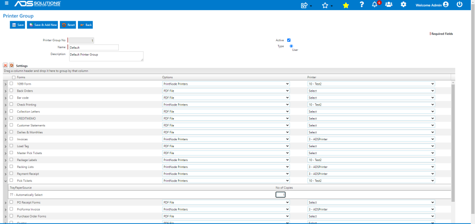Click the CREDITMEMO form label

coord(26,118)
